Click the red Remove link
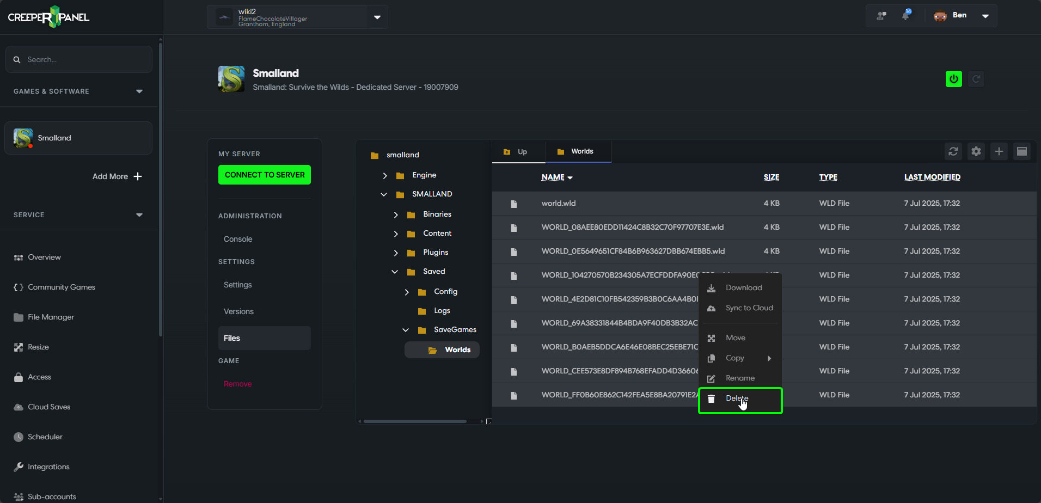The image size is (1041, 503). 237,384
